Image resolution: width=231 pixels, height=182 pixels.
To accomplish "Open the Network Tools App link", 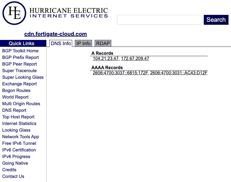I will 21,137.
